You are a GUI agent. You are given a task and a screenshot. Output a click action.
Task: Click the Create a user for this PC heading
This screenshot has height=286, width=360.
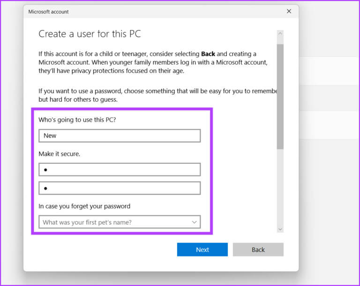click(x=90, y=34)
